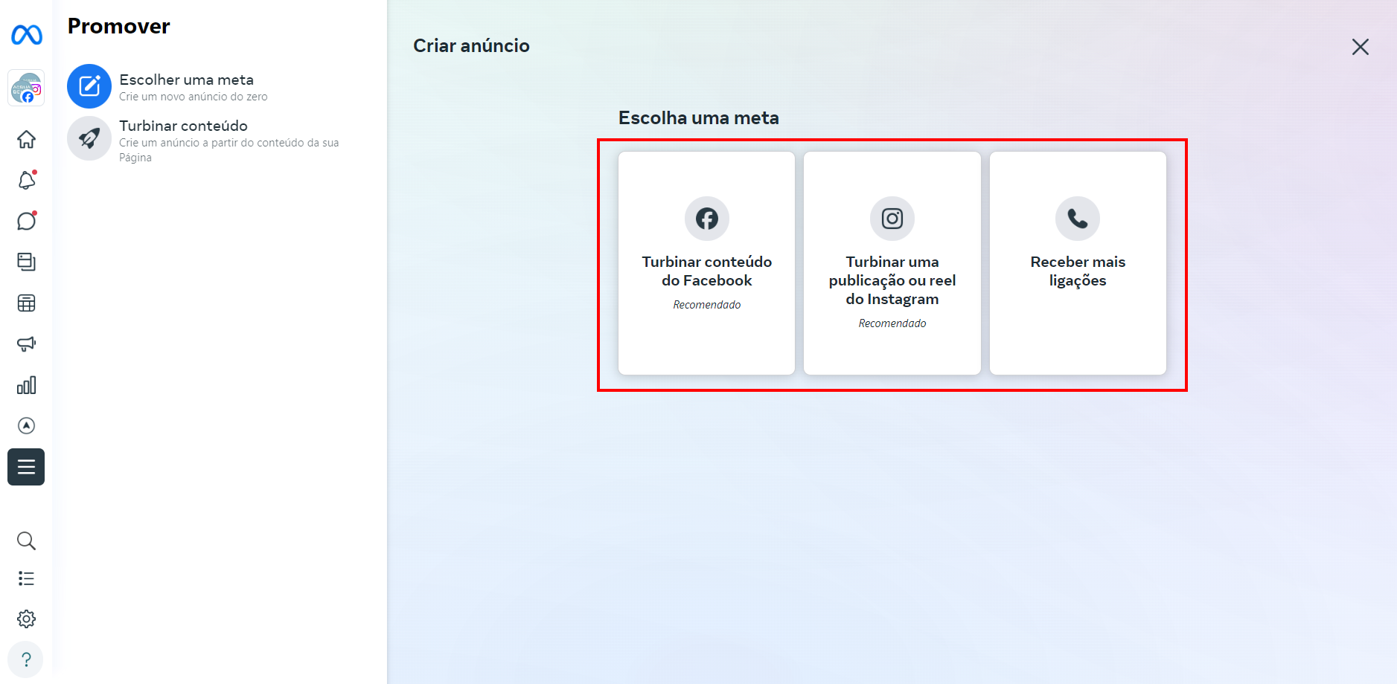Image resolution: width=1397 pixels, height=684 pixels.
Task: Click the 'Promover' title
Action: [119, 26]
